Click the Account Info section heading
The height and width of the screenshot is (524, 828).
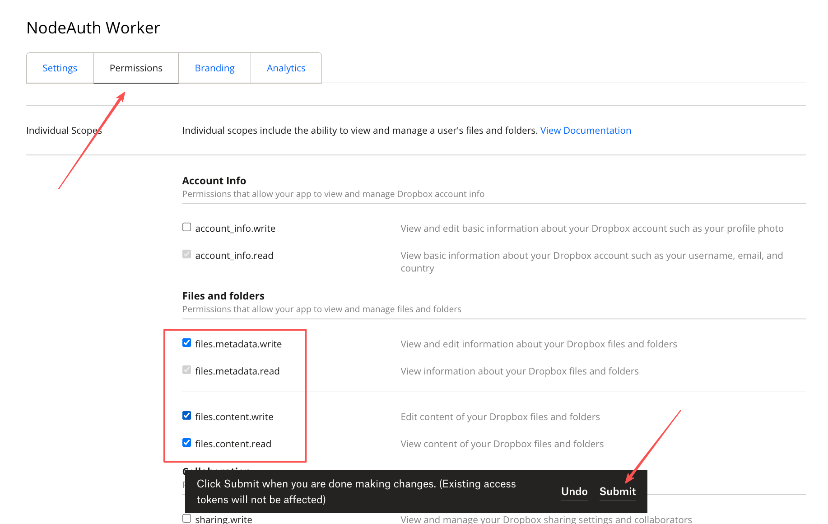(214, 181)
